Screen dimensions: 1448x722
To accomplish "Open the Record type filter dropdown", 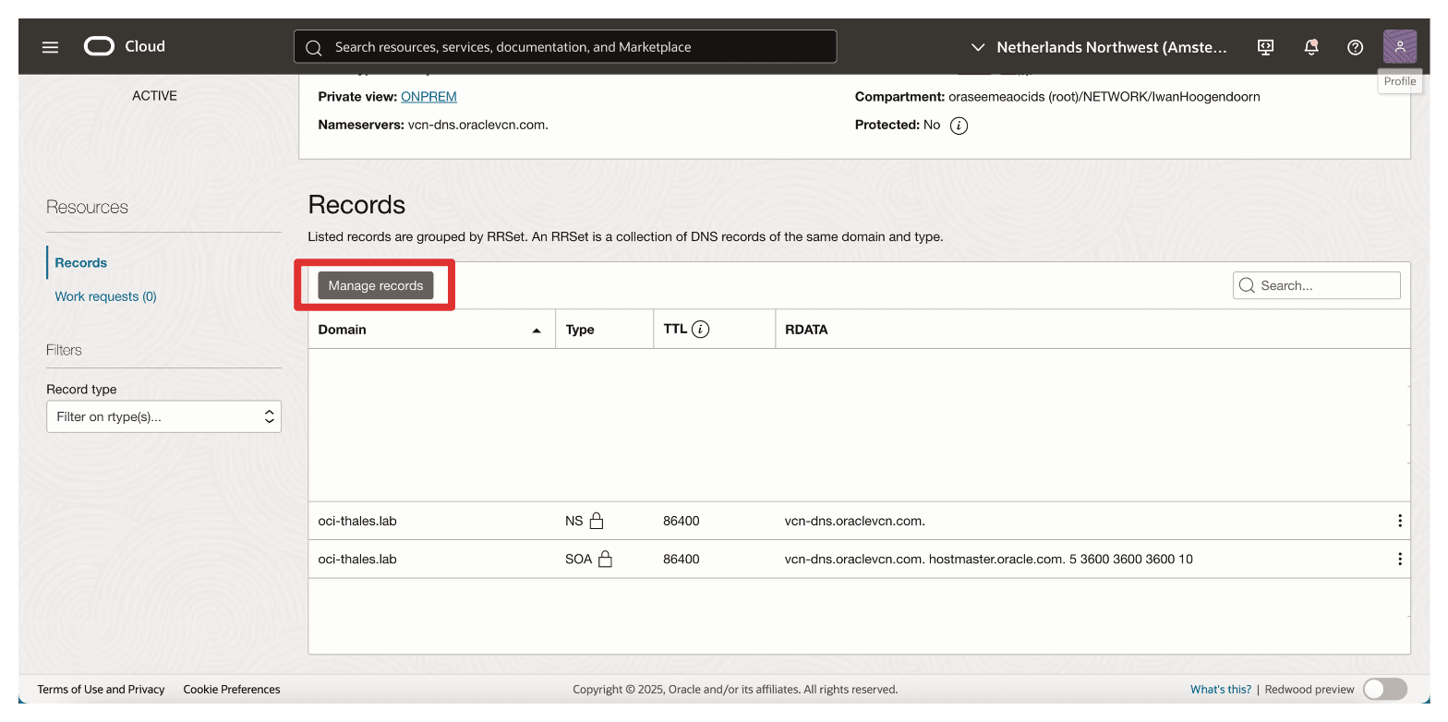I will [x=163, y=416].
